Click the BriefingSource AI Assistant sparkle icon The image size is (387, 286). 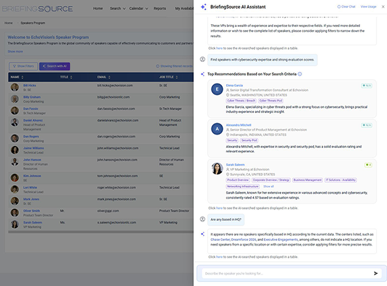203,7
